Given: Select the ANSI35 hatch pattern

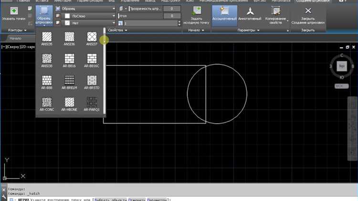Looking at the screenshot, I should tap(47, 37).
